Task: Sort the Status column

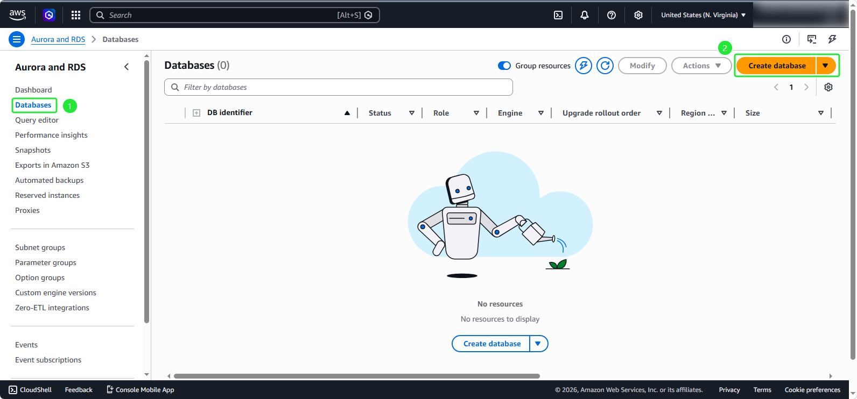Action: (412, 113)
